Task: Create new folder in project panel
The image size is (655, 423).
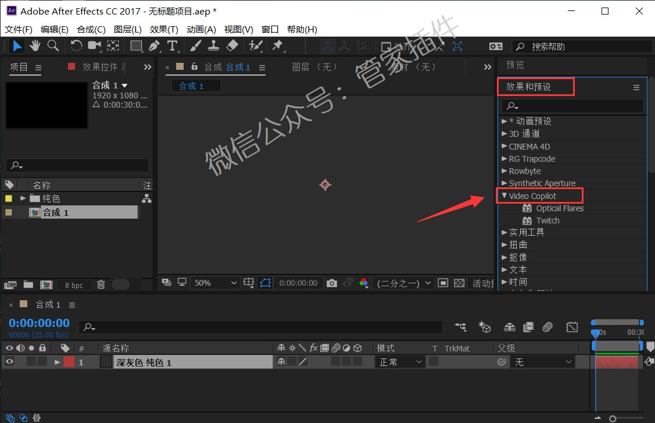Action: click(x=28, y=285)
